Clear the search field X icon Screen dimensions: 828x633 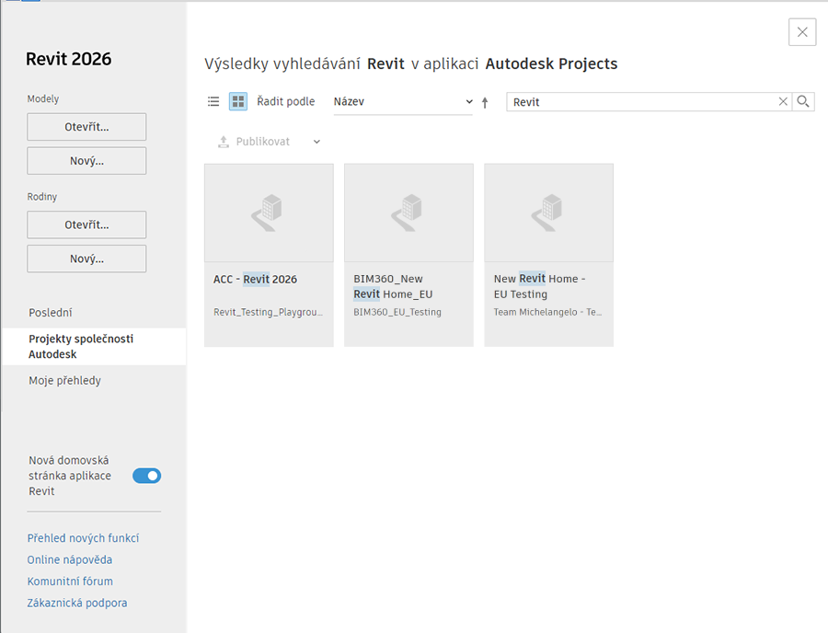pos(783,101)
